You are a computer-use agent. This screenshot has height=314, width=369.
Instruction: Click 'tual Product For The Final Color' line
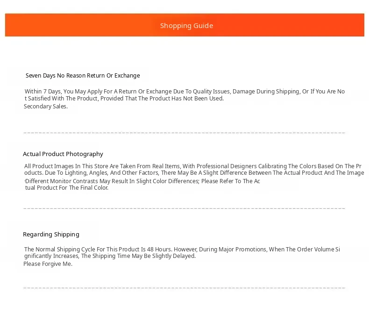pyautogui.click(x=67, y=188)
